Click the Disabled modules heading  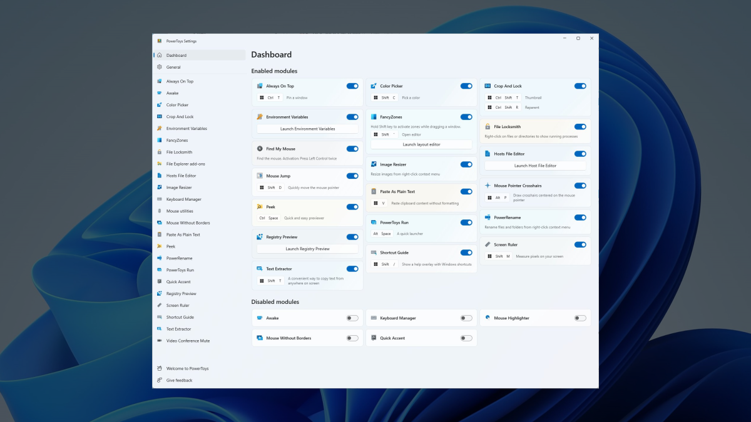[275, 302]
